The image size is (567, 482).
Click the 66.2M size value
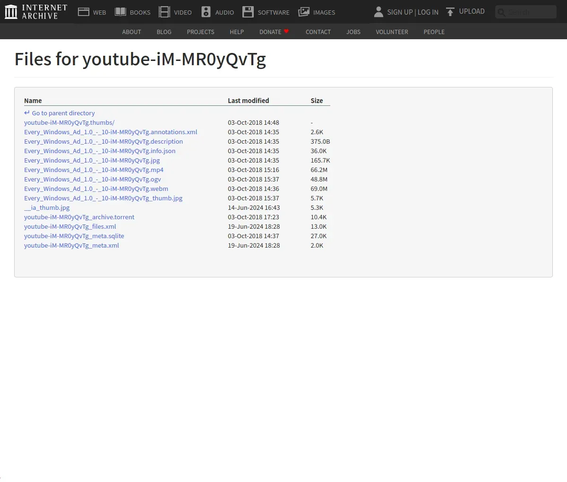click(x=319, y=170)
